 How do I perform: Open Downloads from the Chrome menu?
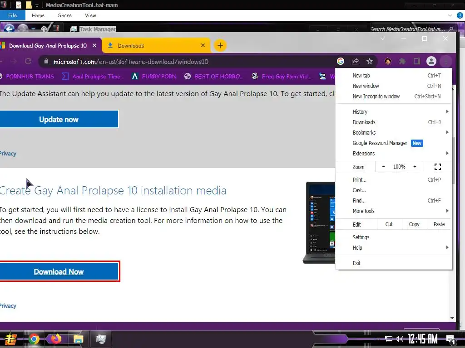pyautogui.click(x=394, y=122)
